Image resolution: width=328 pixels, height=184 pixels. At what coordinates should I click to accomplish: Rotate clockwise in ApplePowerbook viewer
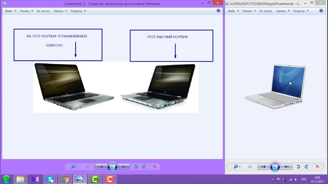point(306,167)
